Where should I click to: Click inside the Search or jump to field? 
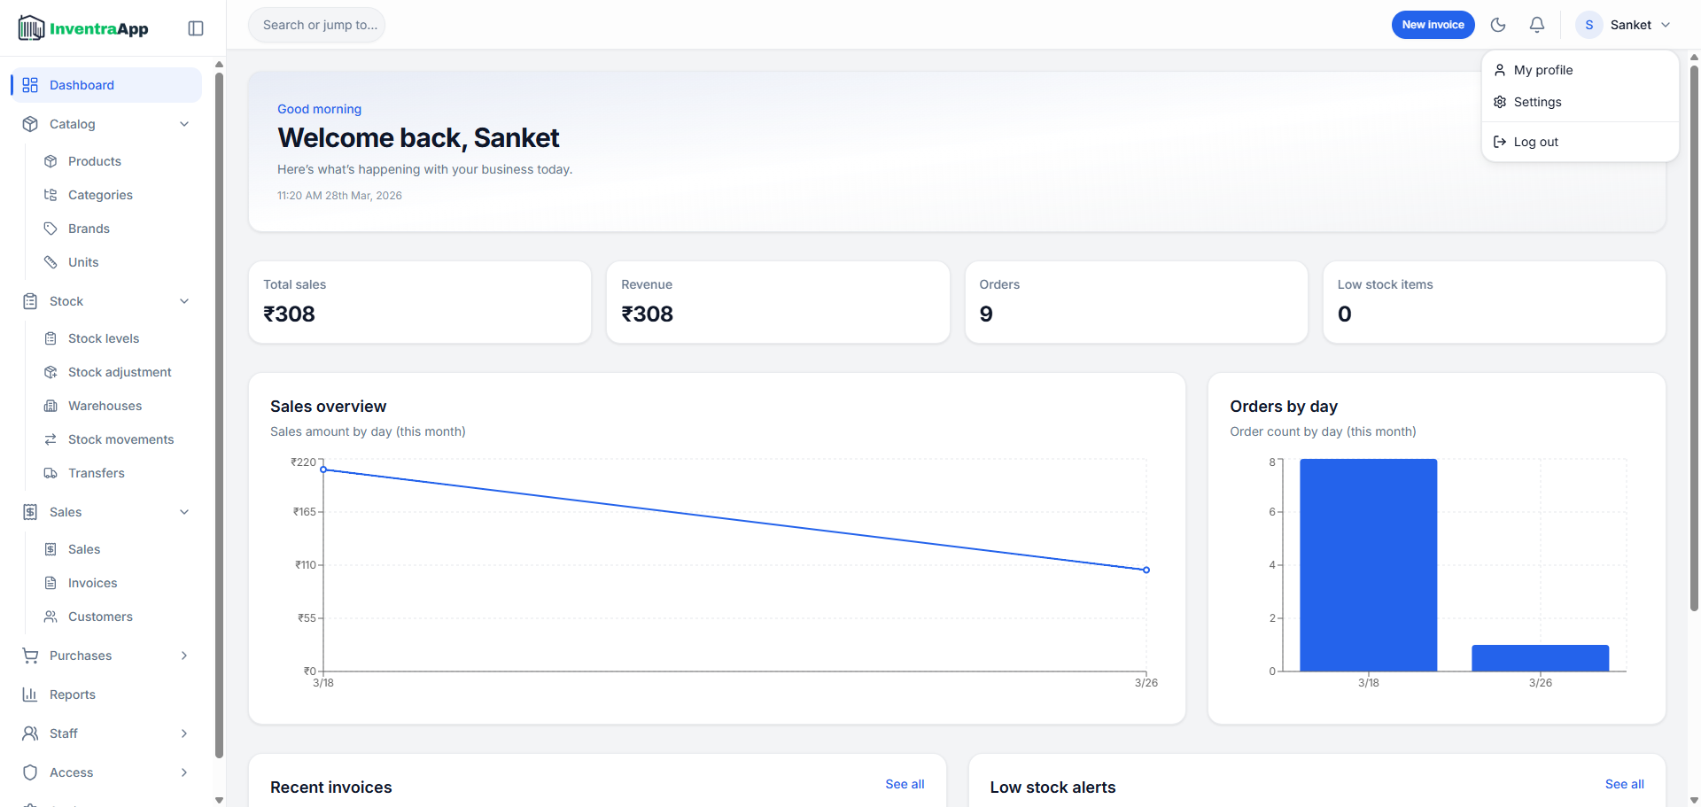316,24
